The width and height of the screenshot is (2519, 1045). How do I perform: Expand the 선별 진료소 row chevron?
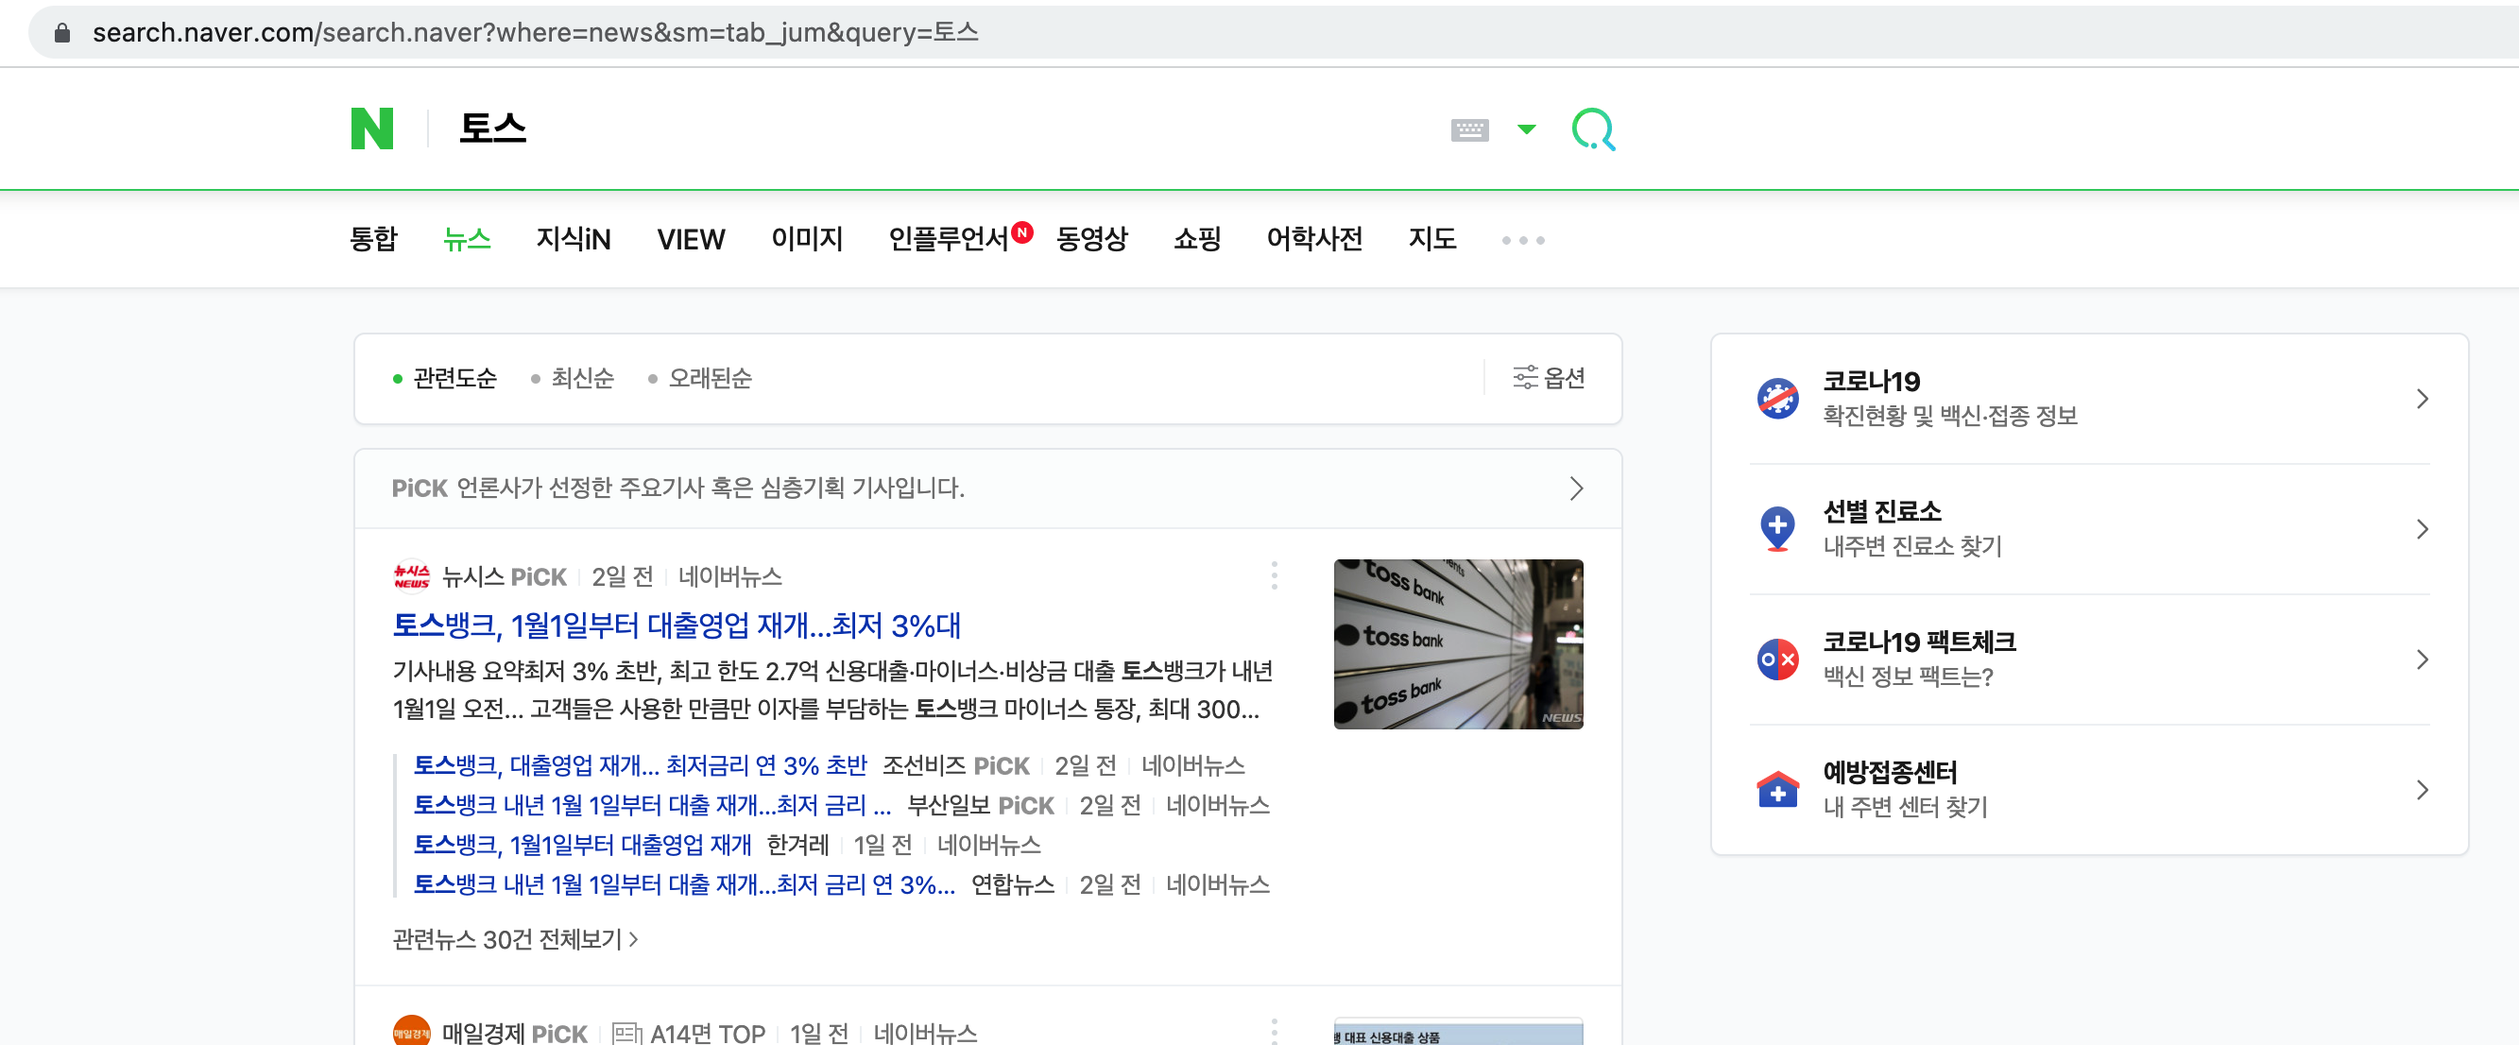(x=2422, y=529)
